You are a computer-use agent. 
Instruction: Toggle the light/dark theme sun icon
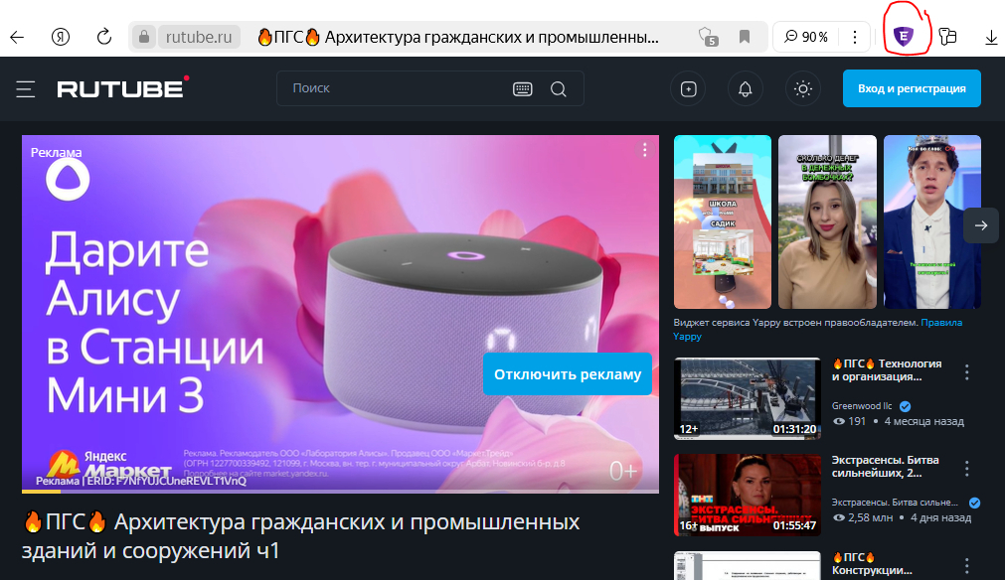point(803,89)
